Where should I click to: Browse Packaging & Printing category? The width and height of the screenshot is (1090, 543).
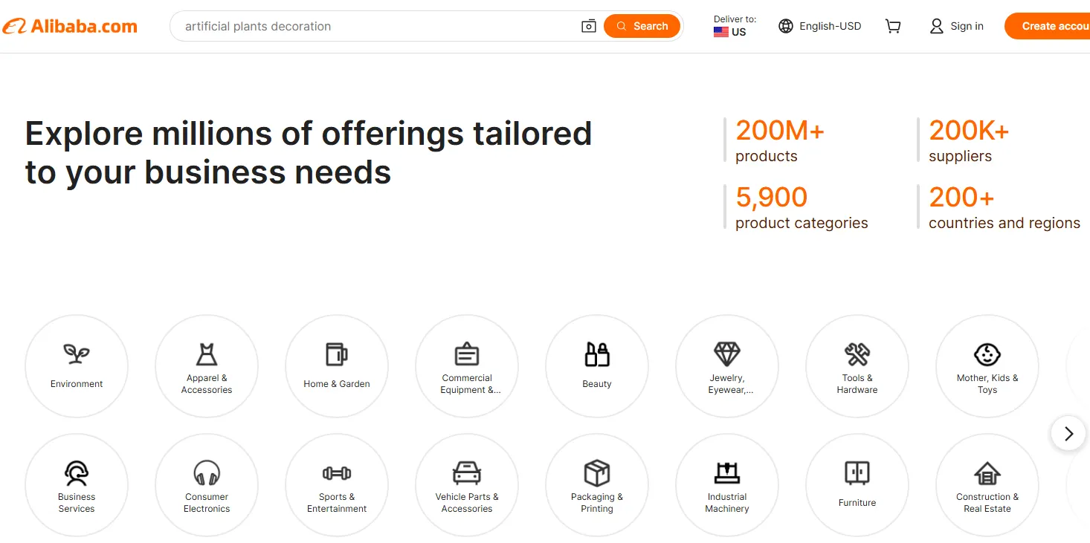[597, 484]
